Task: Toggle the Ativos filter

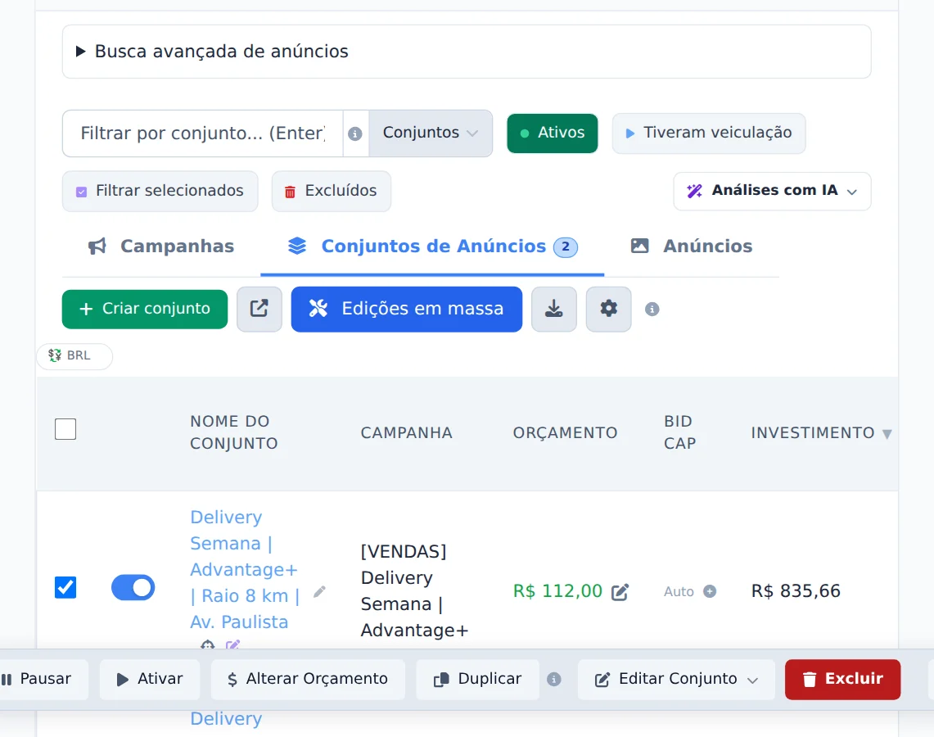Action: tap(553, 133)
